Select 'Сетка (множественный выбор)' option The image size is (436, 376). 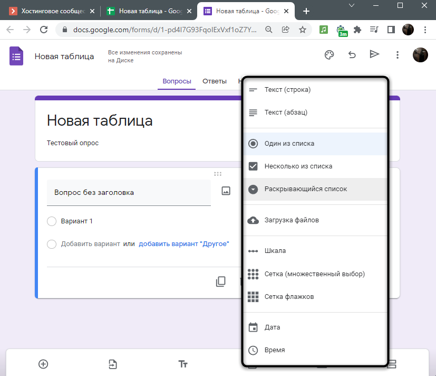(x=314, y=274)
